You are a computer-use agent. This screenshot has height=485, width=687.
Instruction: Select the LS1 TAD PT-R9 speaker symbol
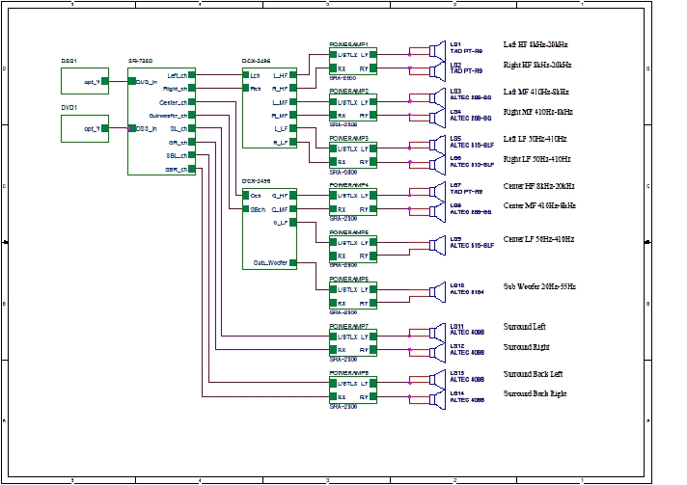(437, 51)
